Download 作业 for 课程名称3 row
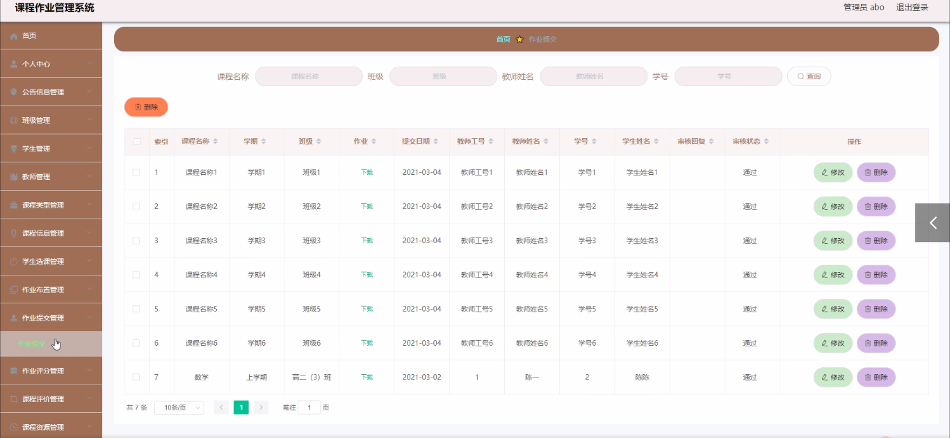 tap(367, 241)
